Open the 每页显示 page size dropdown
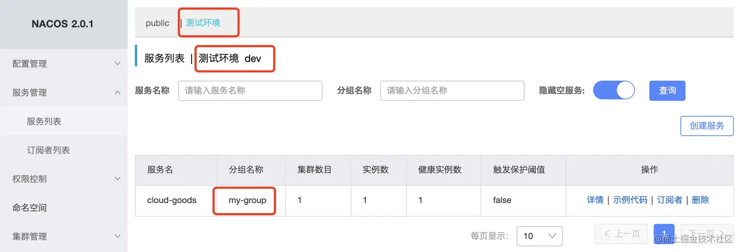The image size is (741, 252). 539,236
